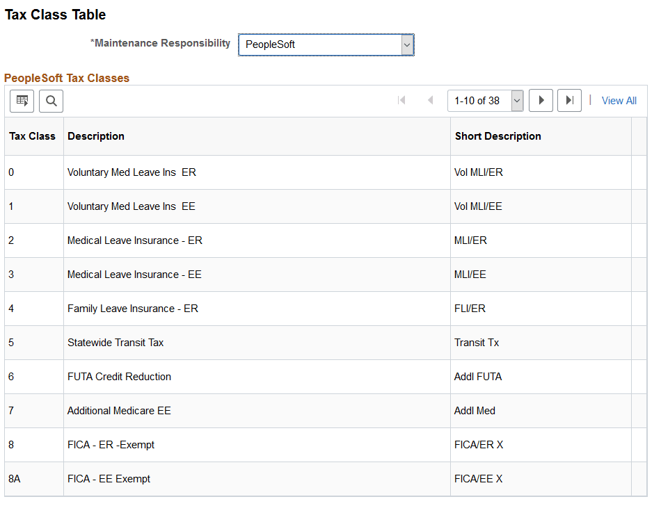Click the View All link

tap(619, 101)
